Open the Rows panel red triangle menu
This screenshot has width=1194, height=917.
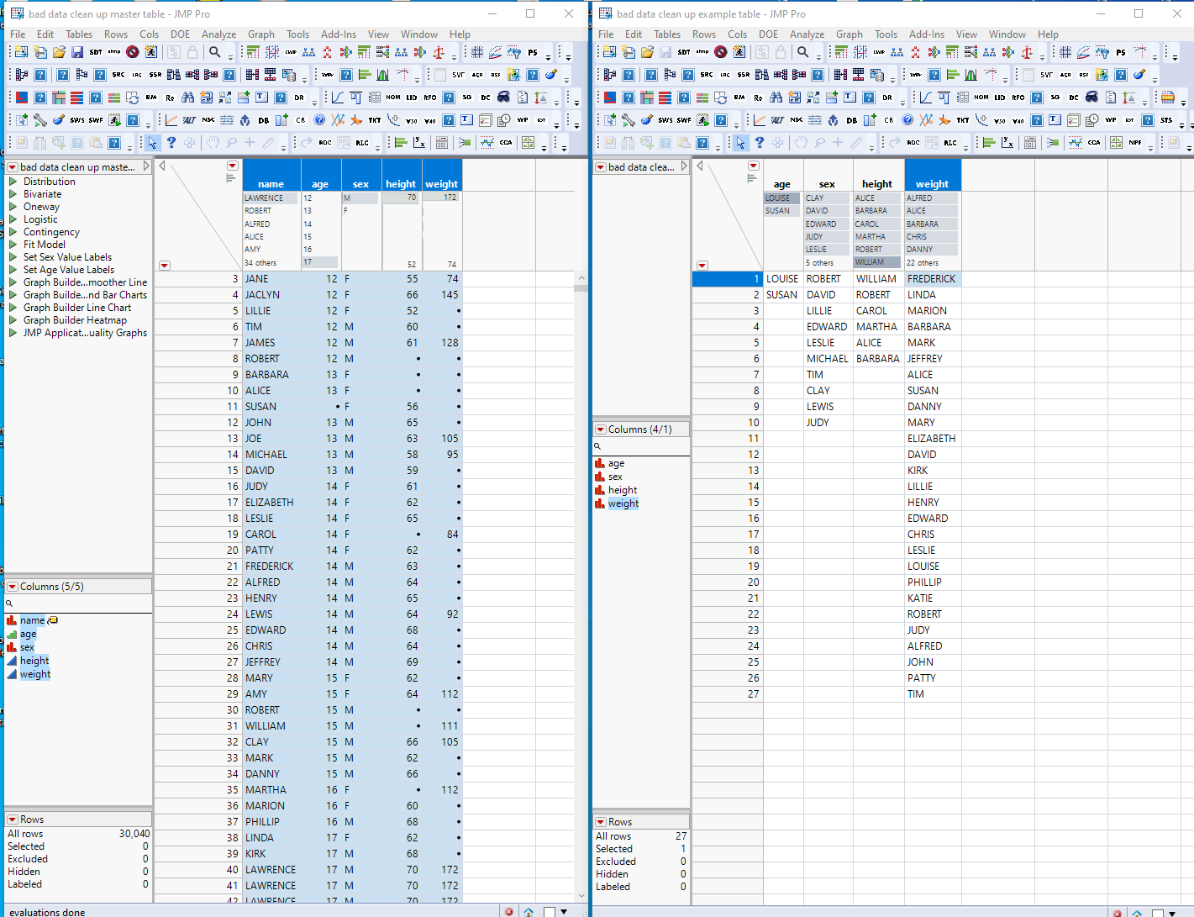coord(13,819)
